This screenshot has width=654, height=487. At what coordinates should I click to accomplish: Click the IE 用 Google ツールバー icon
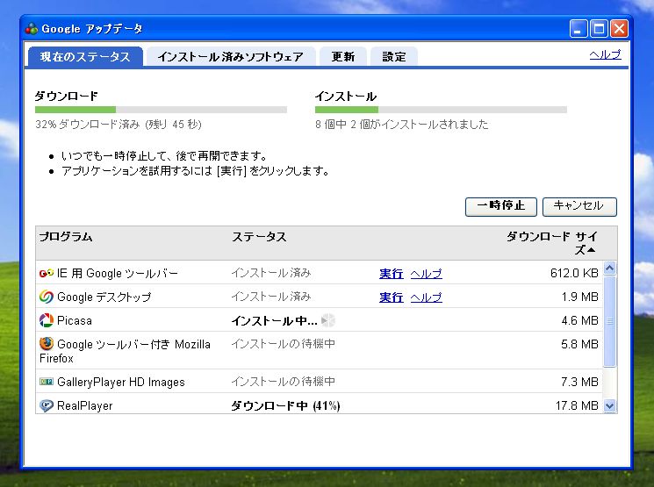pos(47,273)
